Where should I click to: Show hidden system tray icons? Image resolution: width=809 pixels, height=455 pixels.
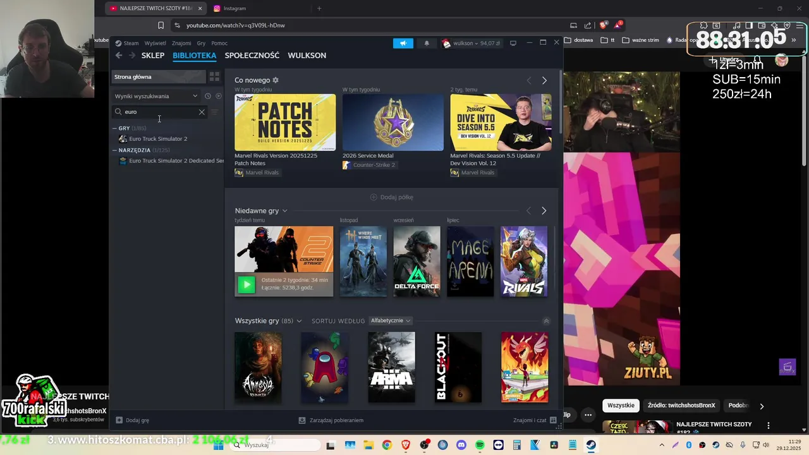(x=663, y=445)
